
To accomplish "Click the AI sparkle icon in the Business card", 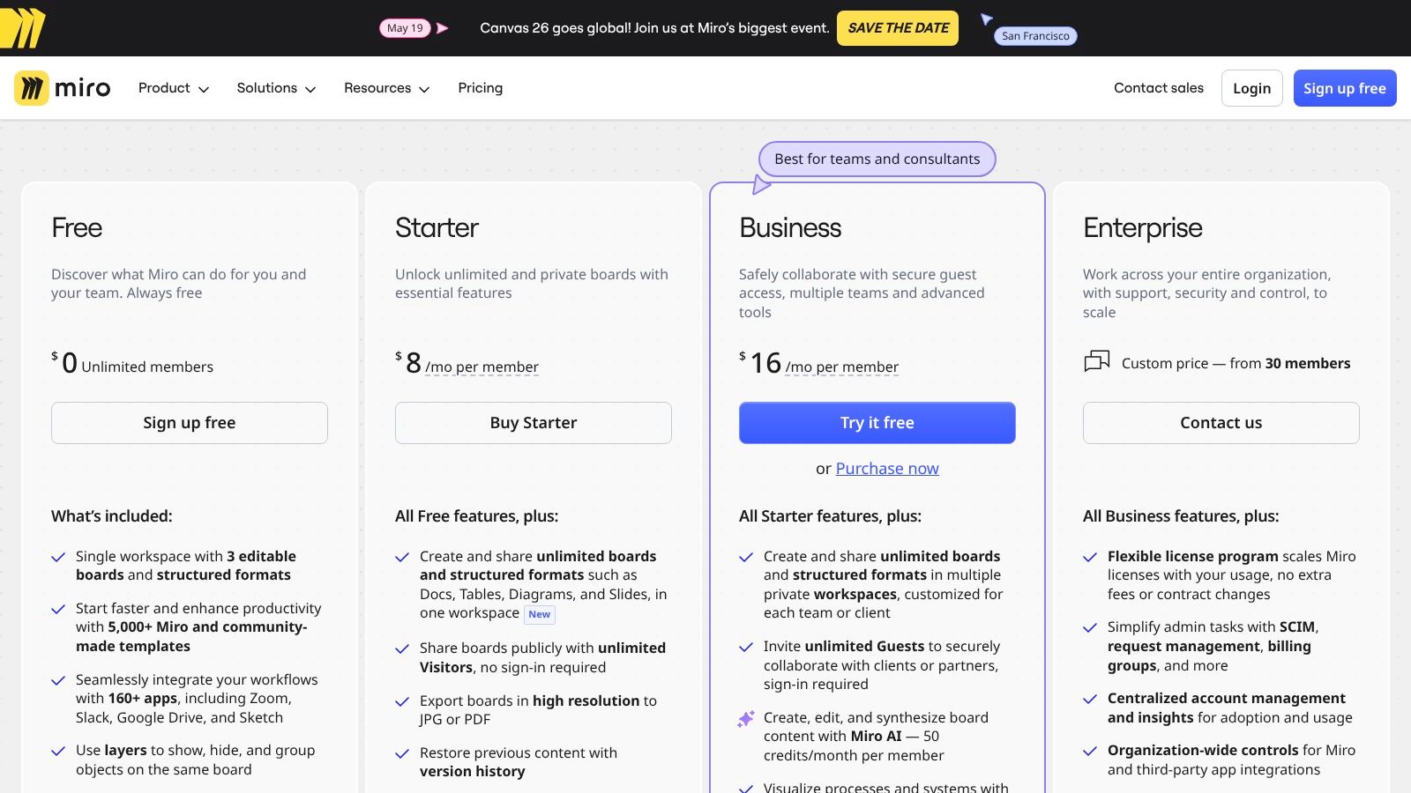I will coord(745,717).
